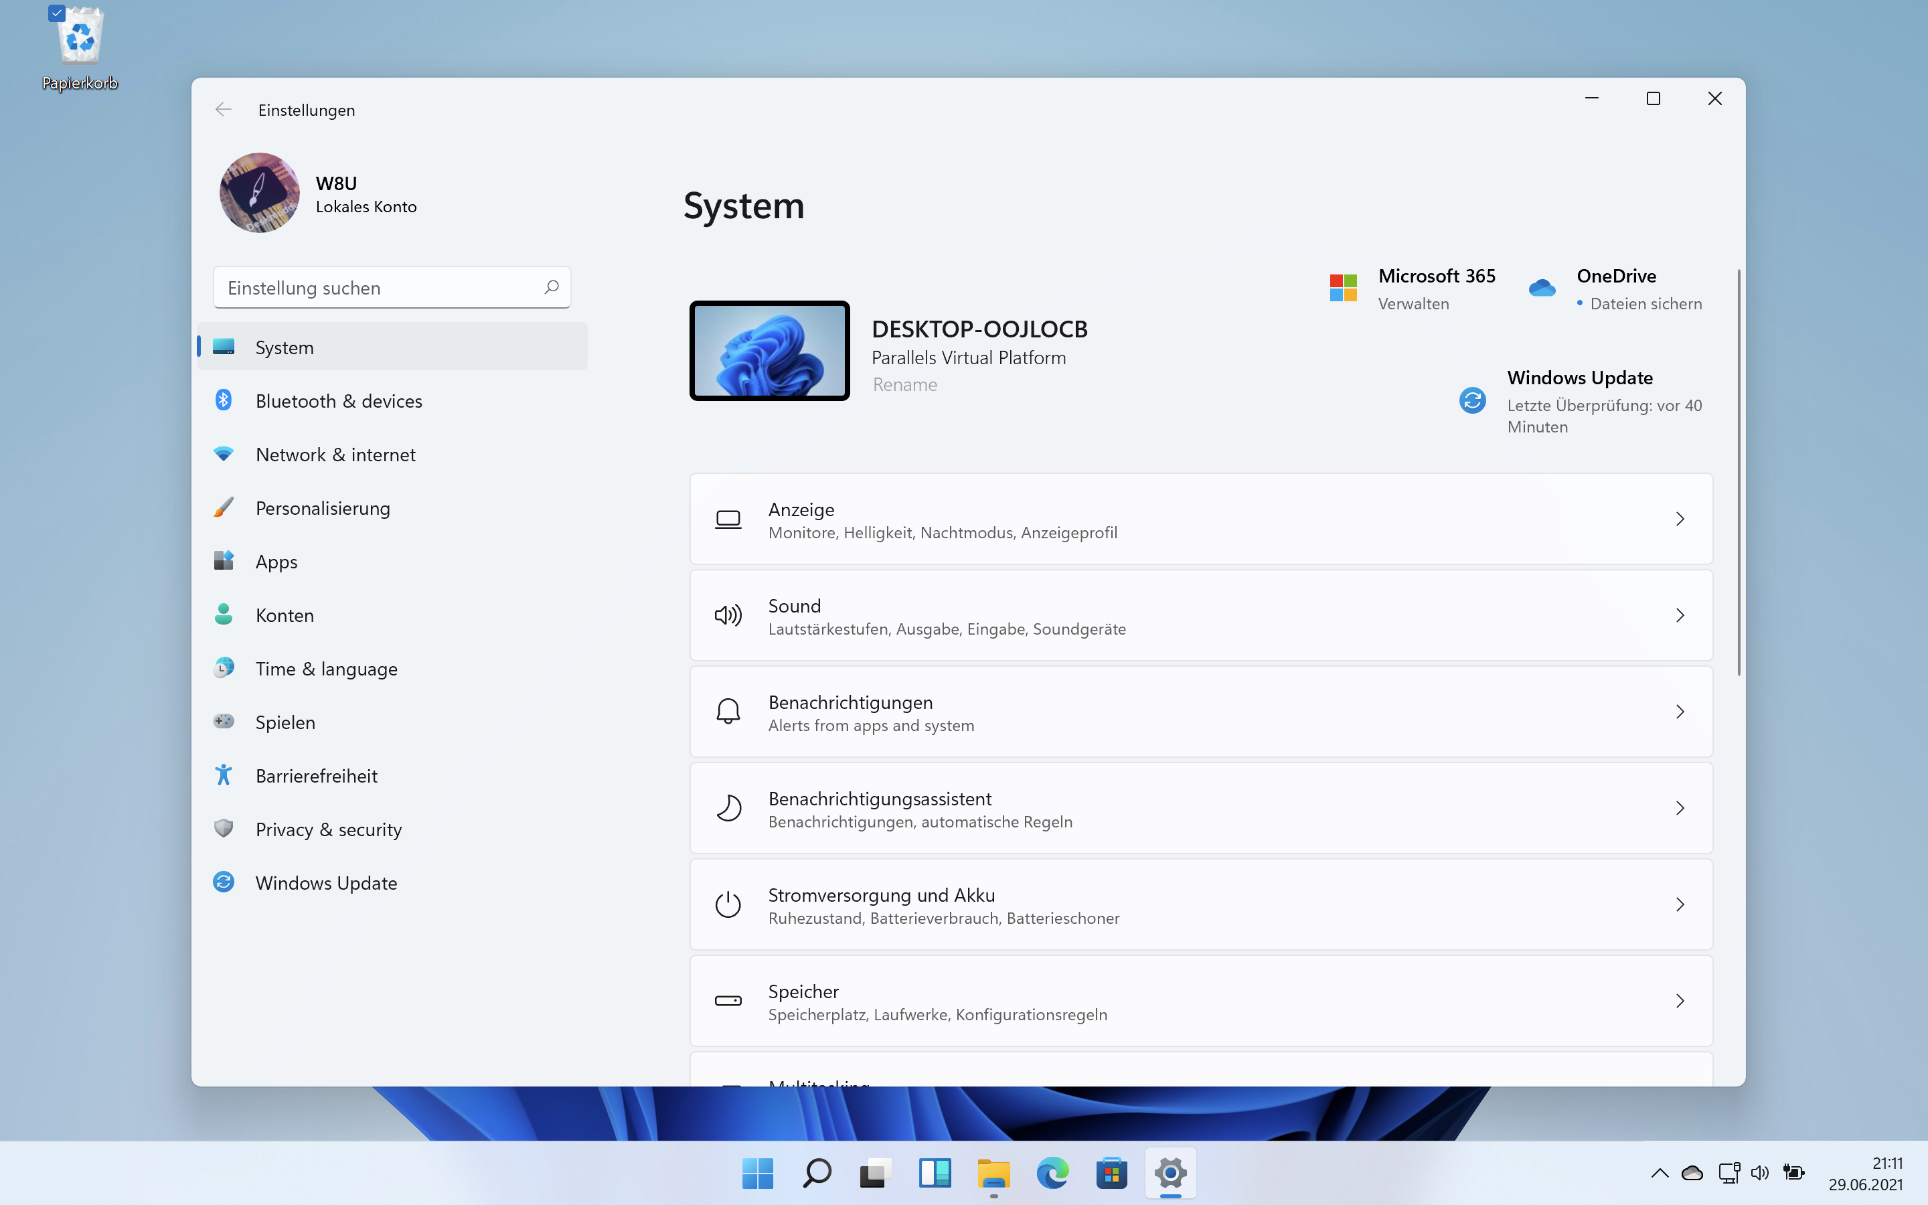
Task: Click Microsoft 365 Verwalten link
Action: (x=1413, y=304)
